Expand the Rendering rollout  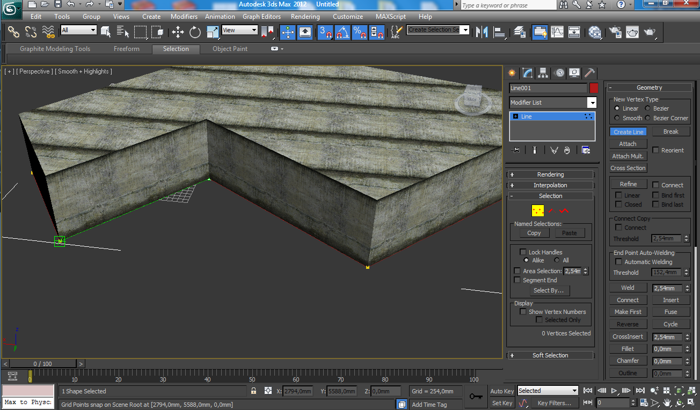[550, 174]
